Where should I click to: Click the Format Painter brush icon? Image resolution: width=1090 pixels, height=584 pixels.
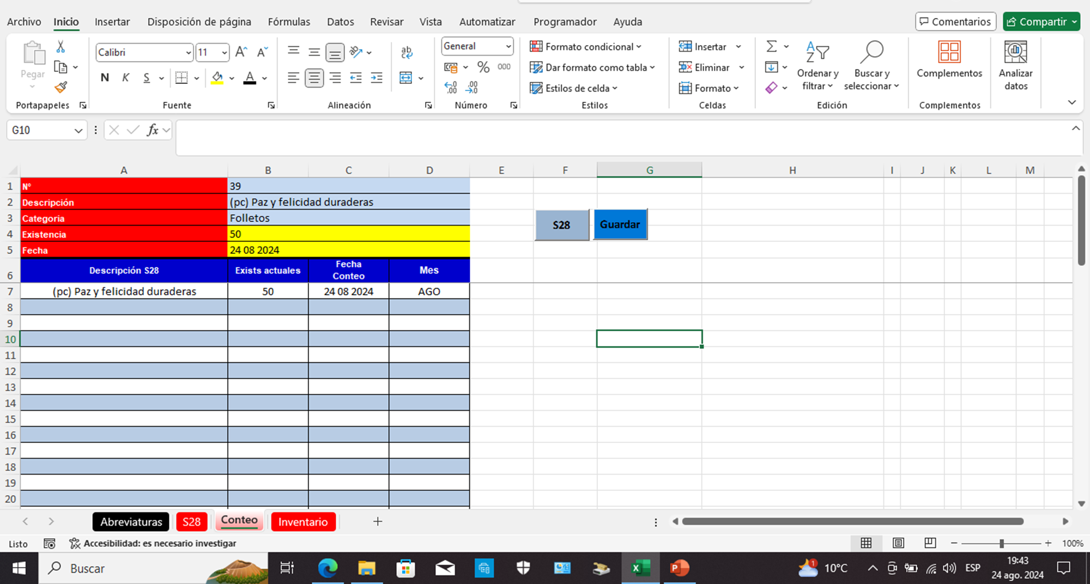pos(60,87)
